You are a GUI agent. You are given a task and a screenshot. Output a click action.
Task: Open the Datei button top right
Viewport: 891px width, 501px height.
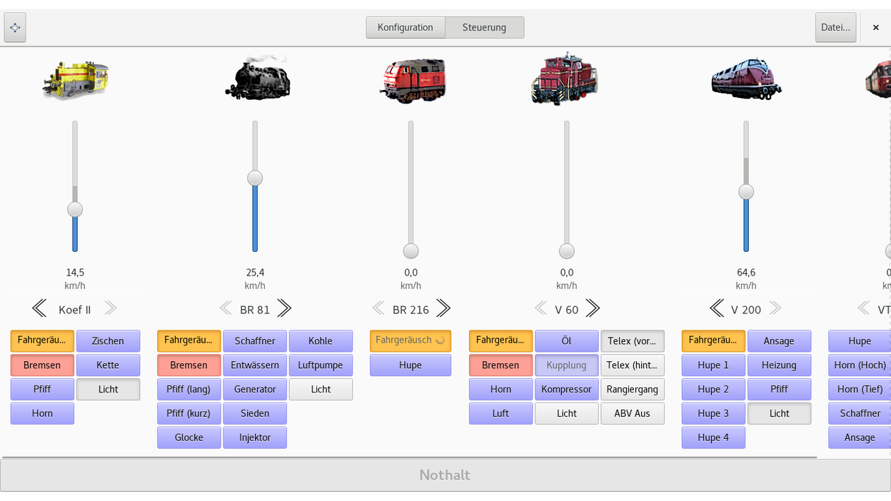835,27
